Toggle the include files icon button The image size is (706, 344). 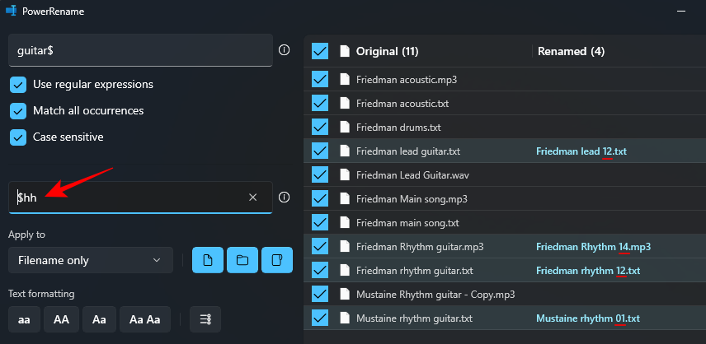(208, 260)
